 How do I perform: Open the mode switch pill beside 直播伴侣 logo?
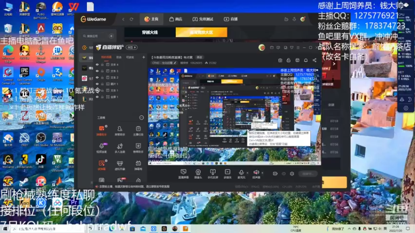pyautogui.click(x=132, y=48)
